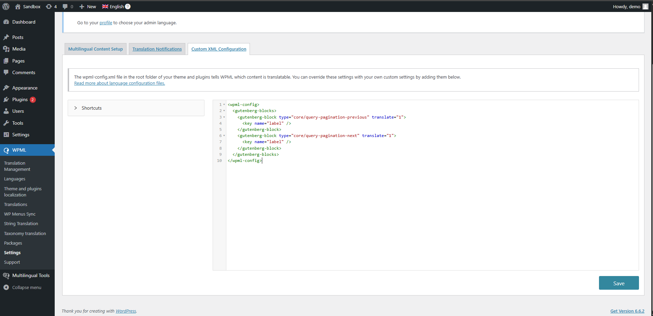Click the Settings sliders icon in sidebar
This screenshot has height=316, width=653.
click(x=6, y=135)
